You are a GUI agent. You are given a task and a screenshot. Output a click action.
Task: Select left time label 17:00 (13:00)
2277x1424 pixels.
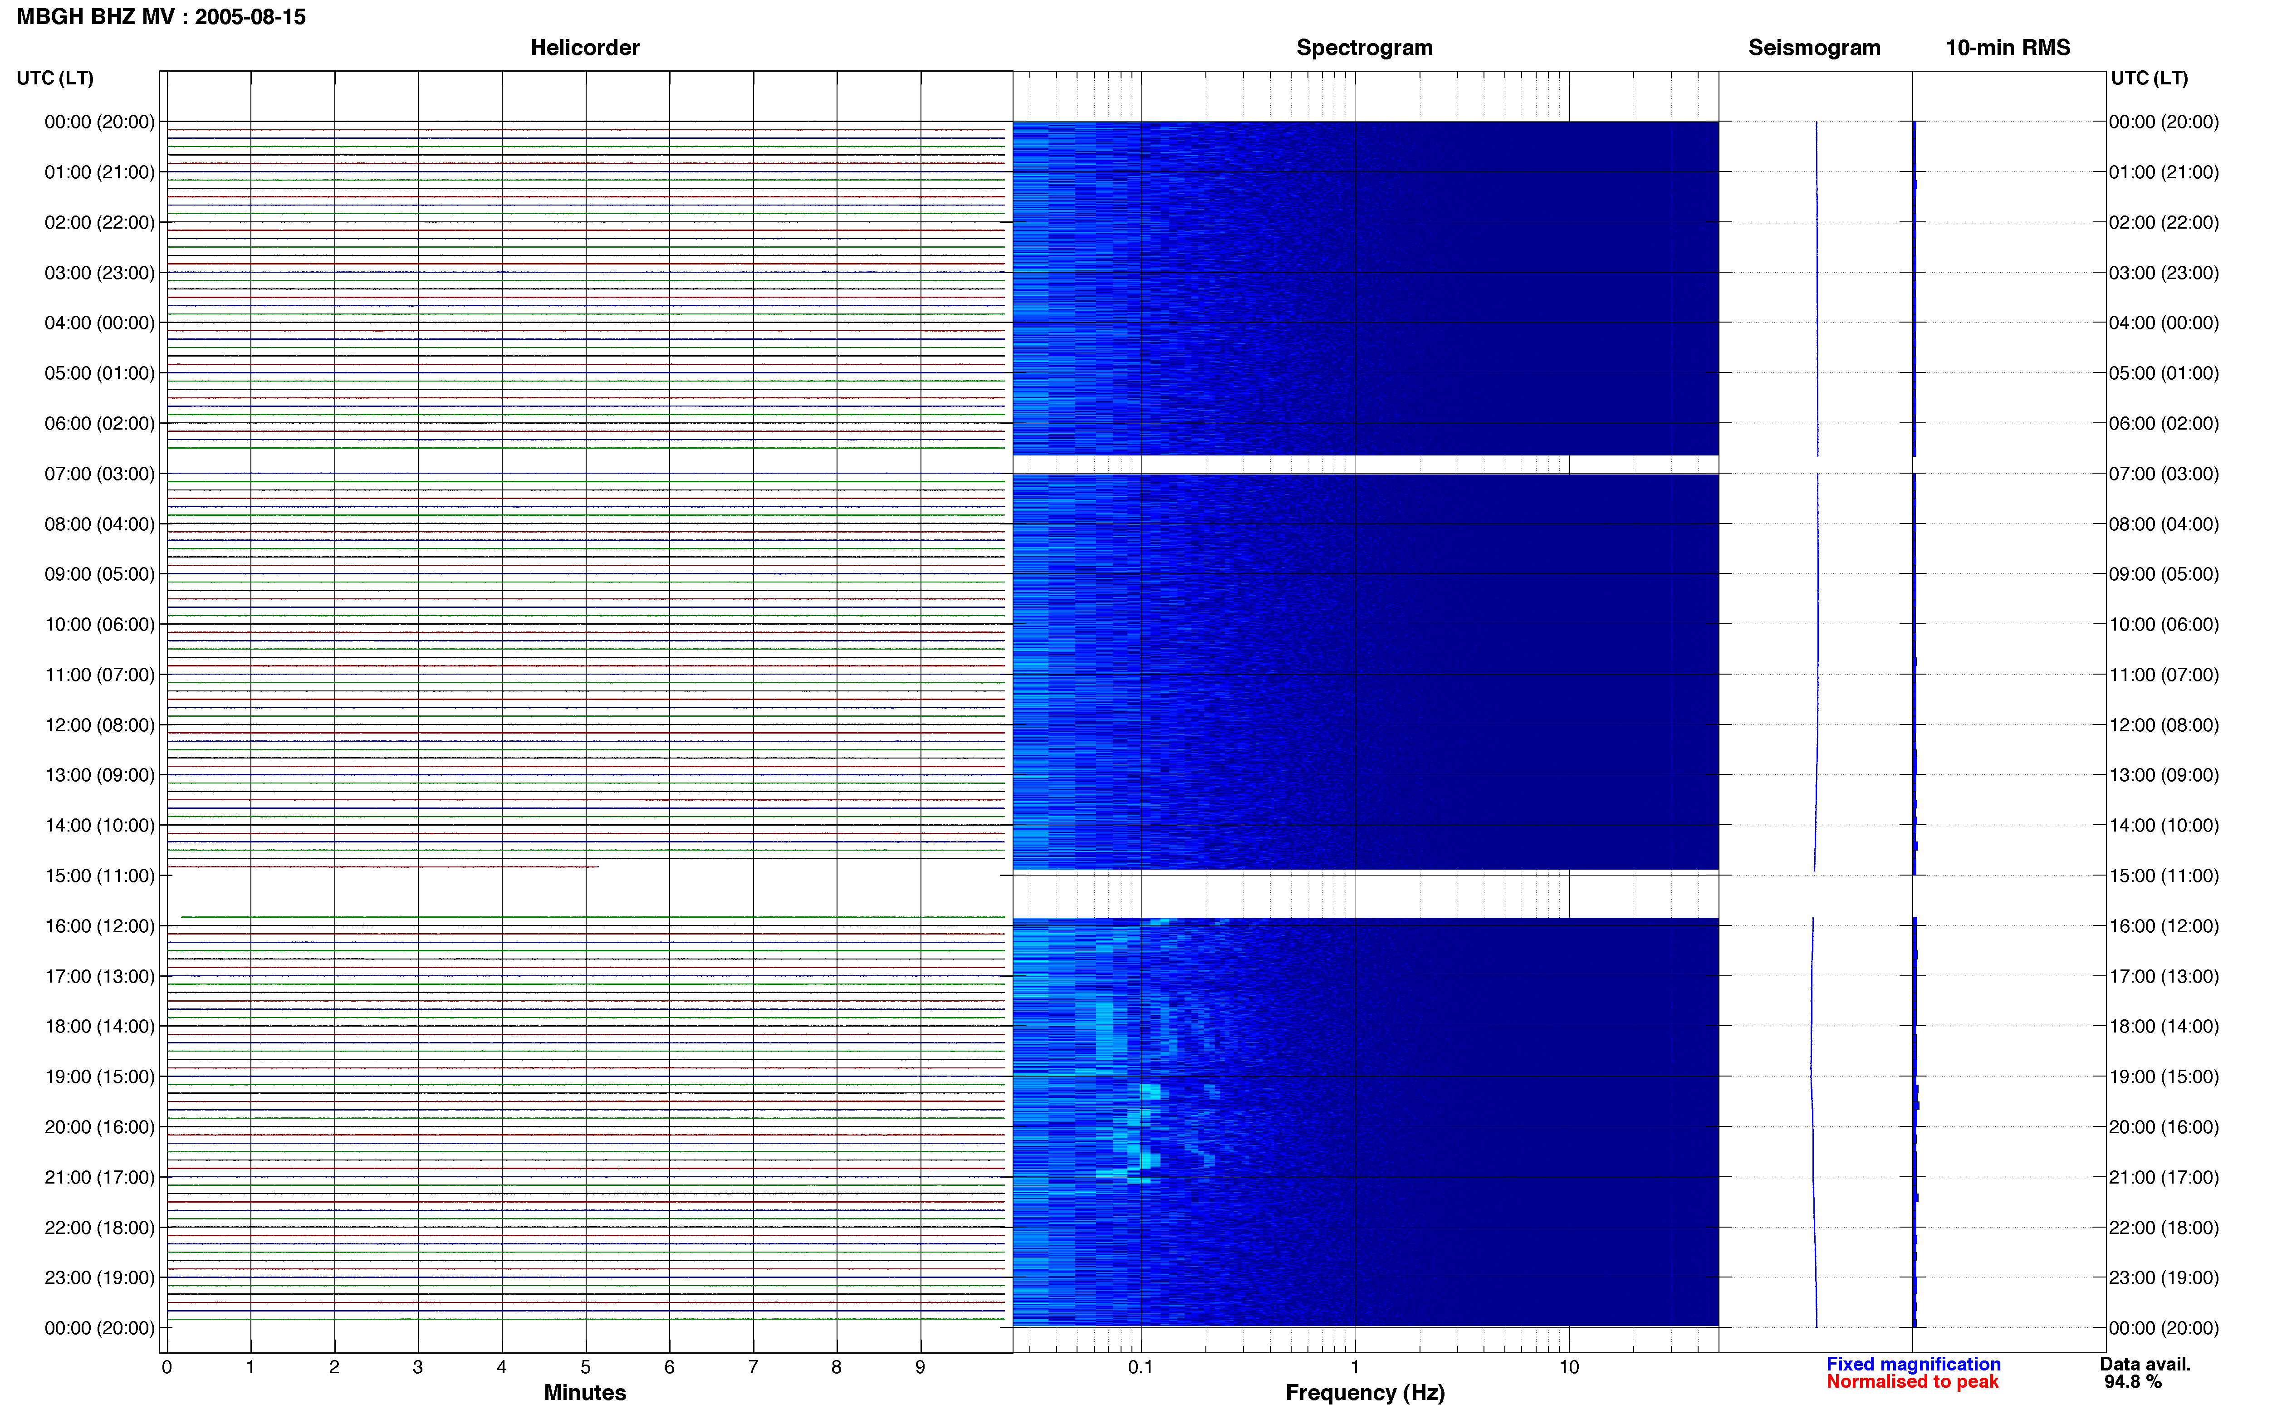coord(99,977)
